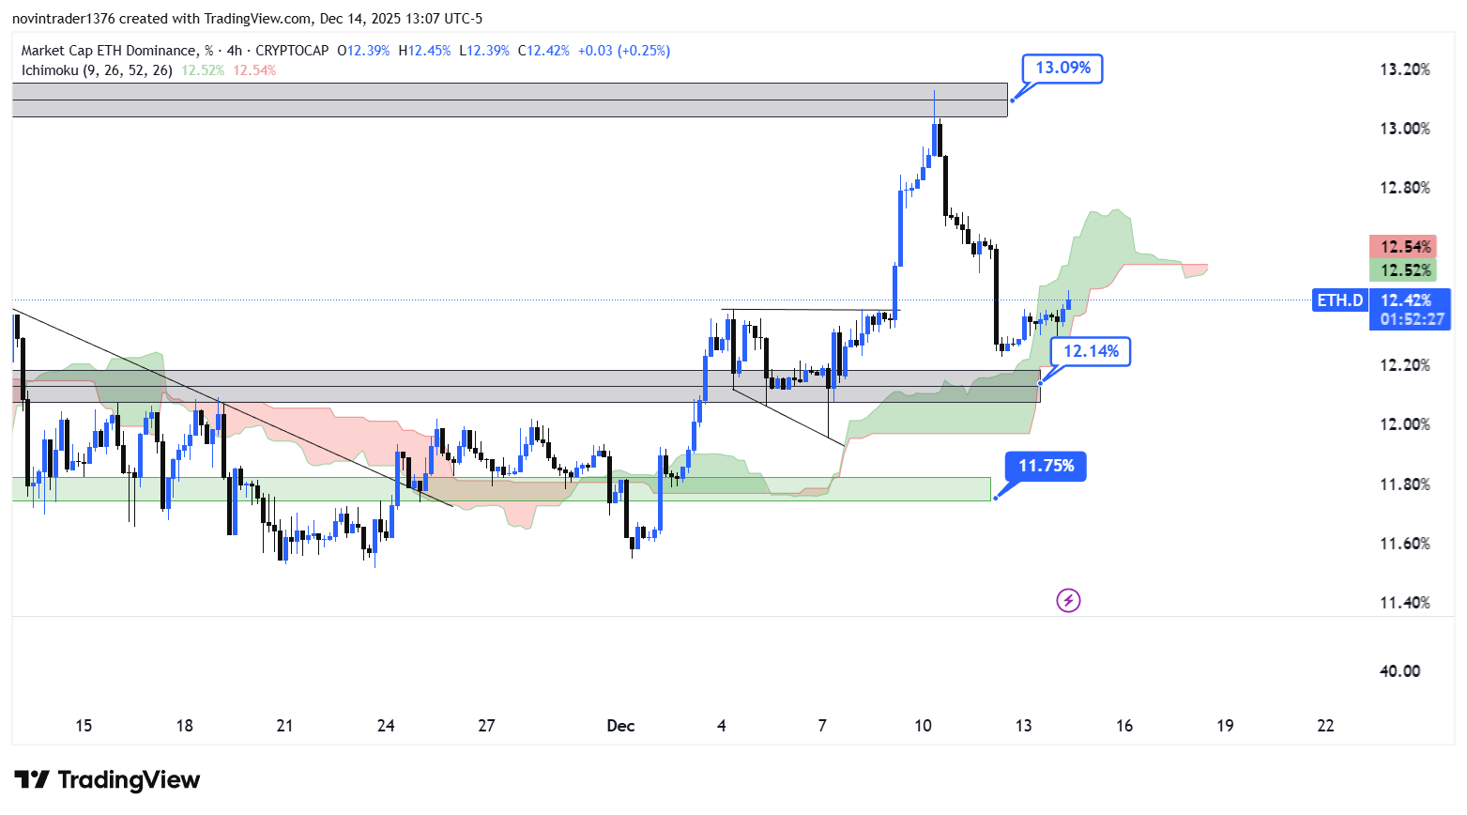Click the 4h interval in the legend
The image size is (1467, 815).
coord(235,51)
